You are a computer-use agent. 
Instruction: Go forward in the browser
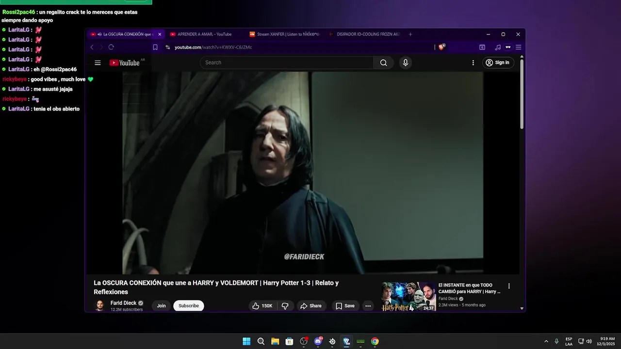[101, 47]
